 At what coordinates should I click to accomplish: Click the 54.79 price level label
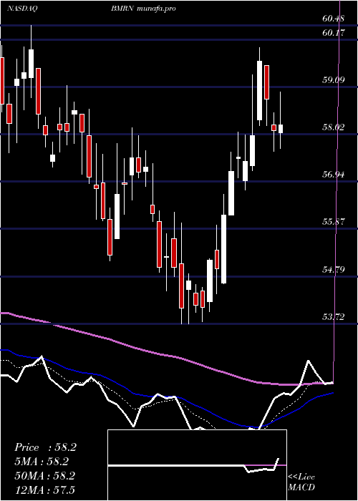334,270
